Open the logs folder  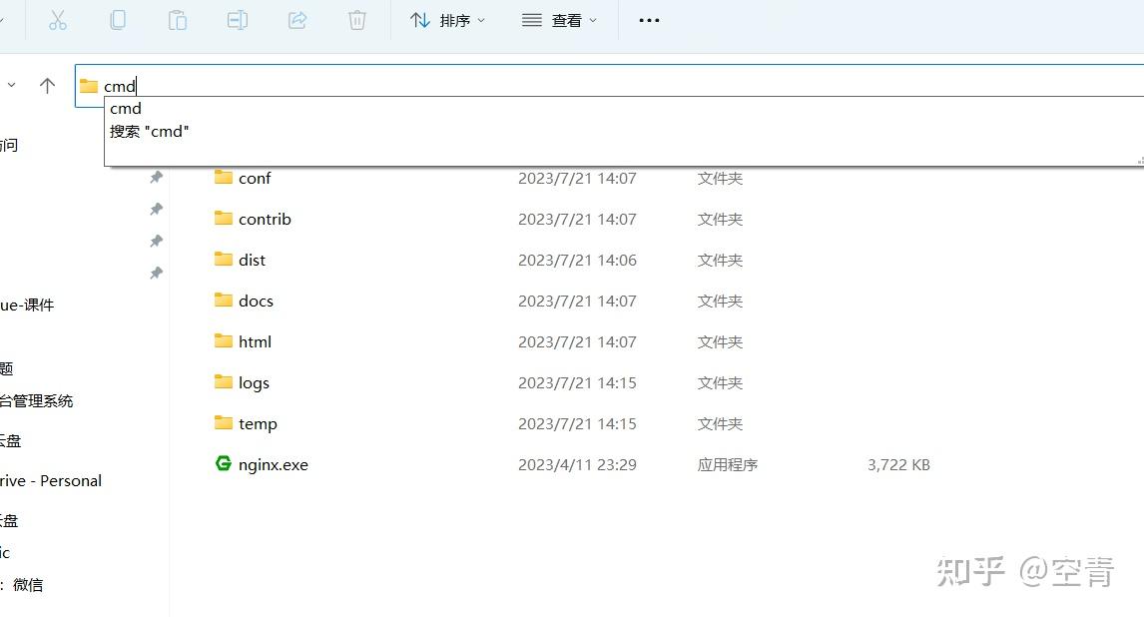(x=254, y=382)
